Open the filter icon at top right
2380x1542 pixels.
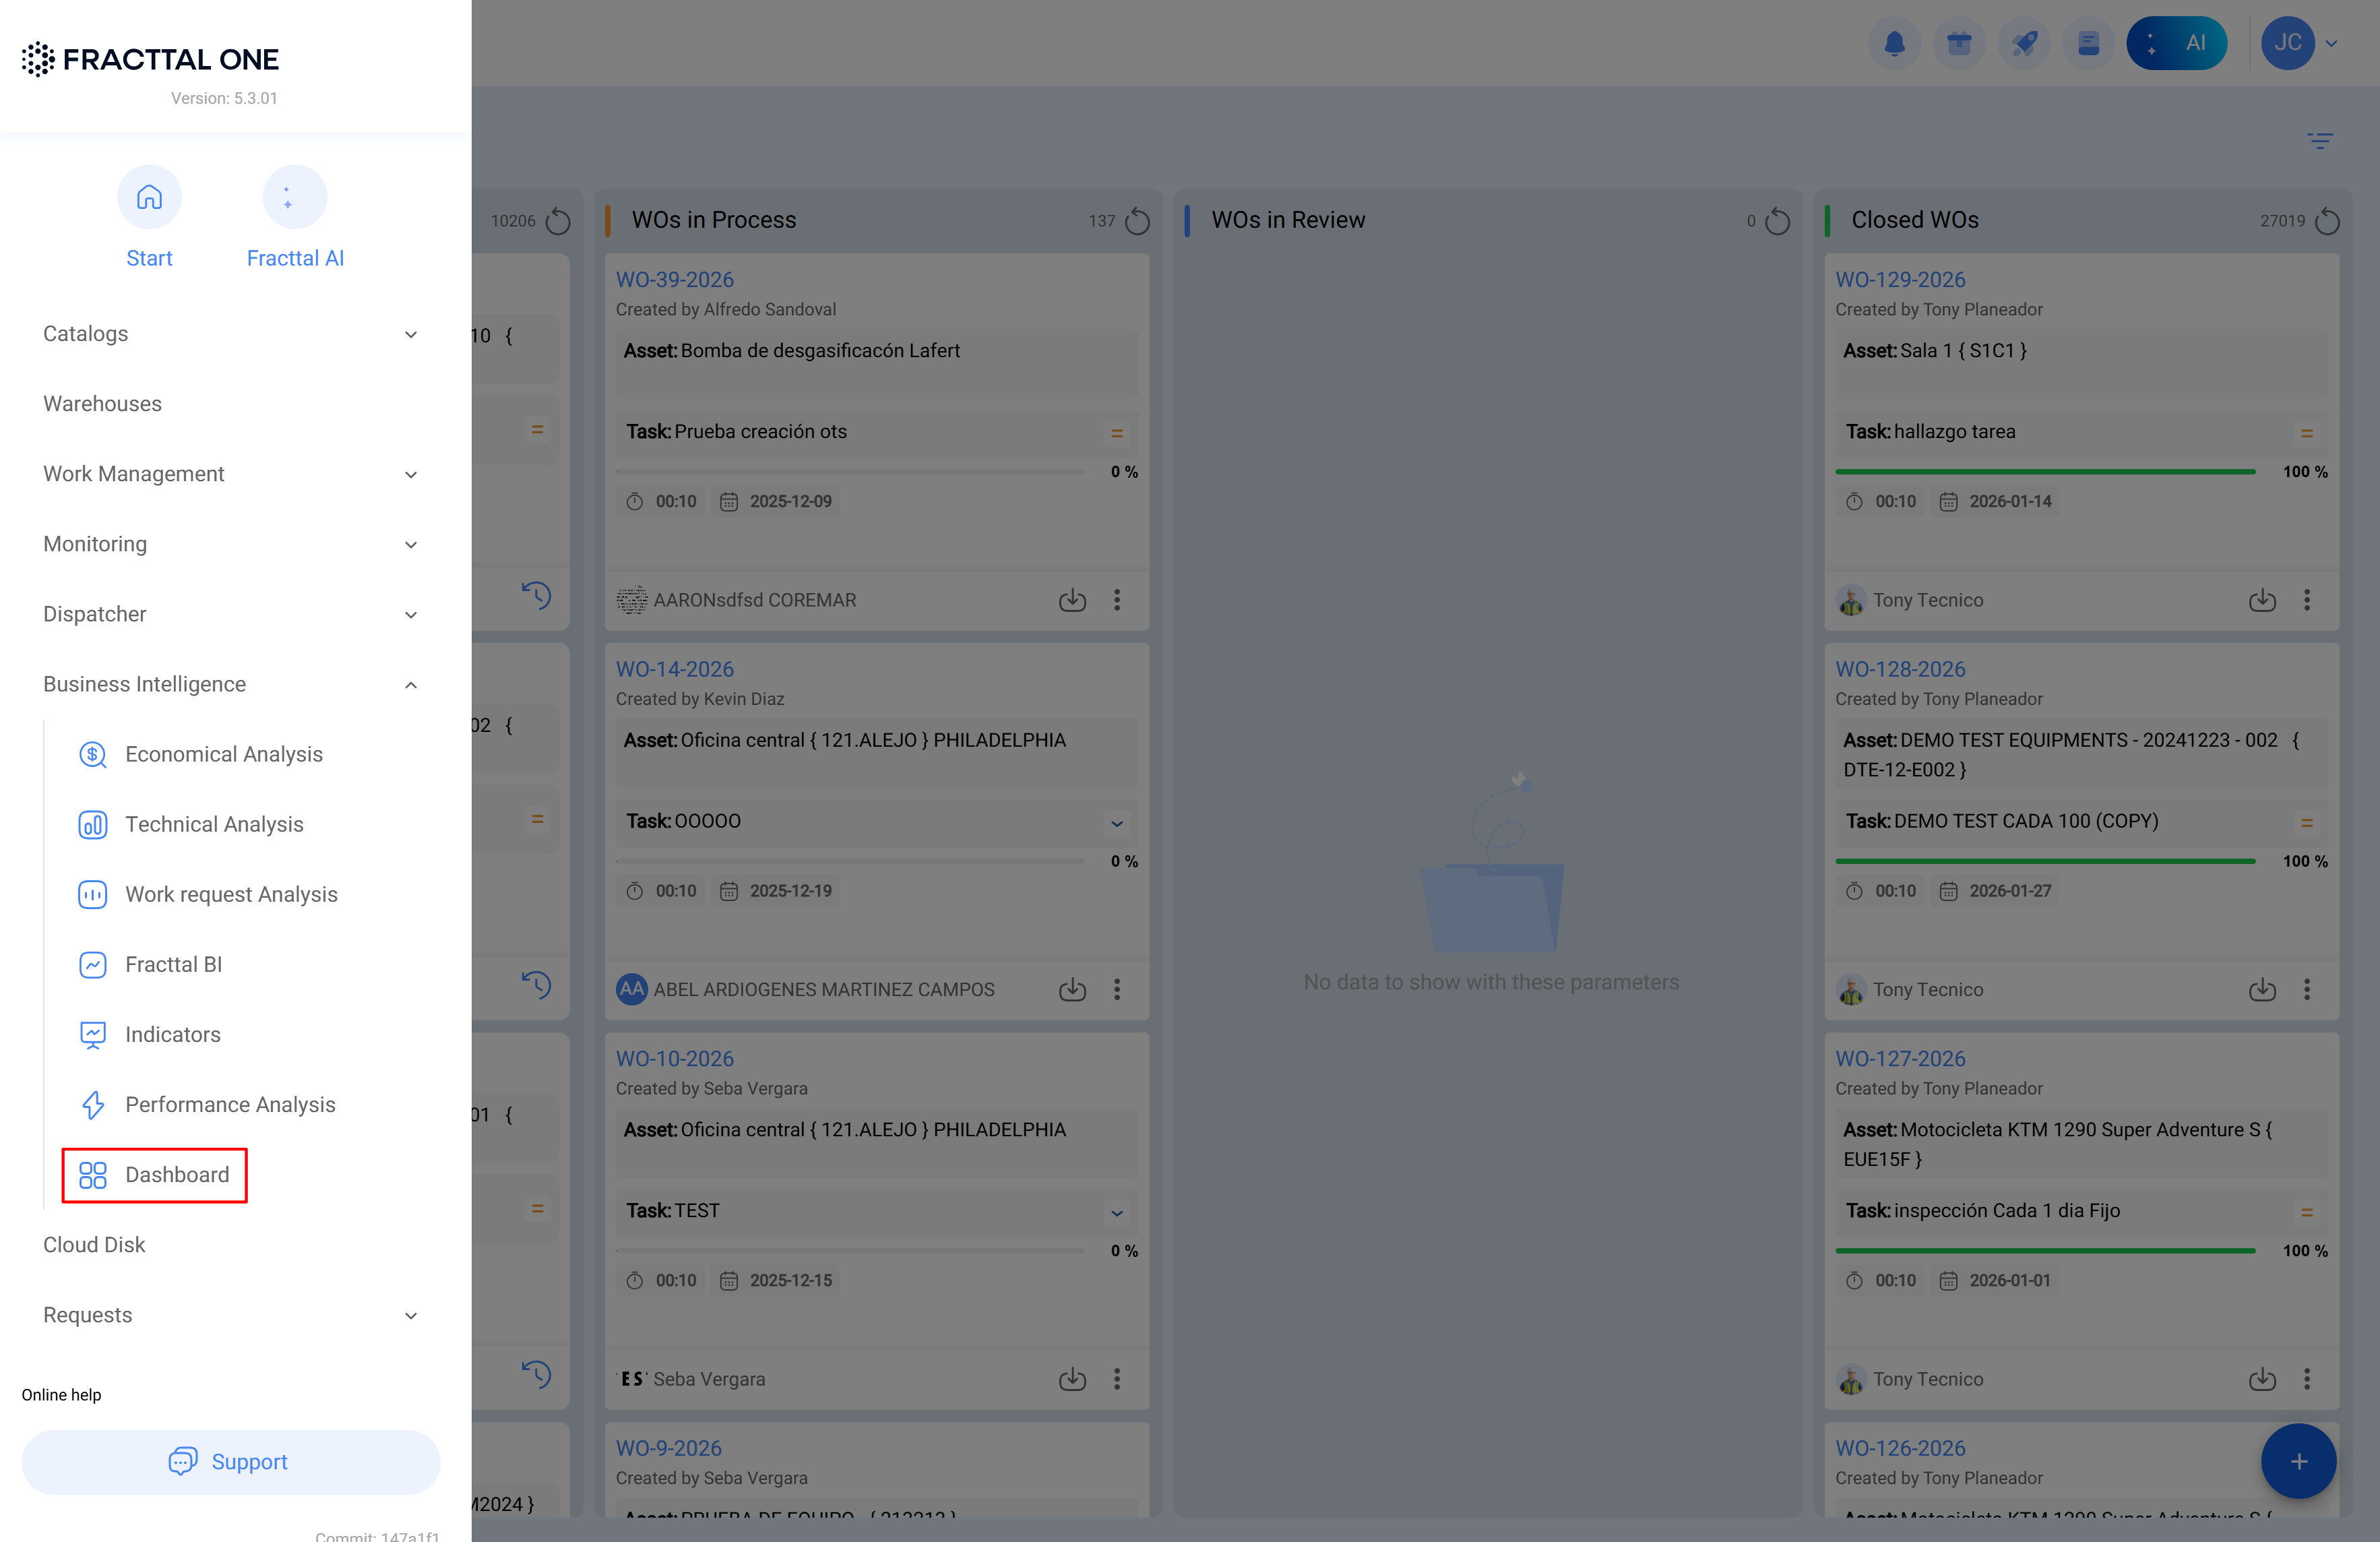point(2320,140)
